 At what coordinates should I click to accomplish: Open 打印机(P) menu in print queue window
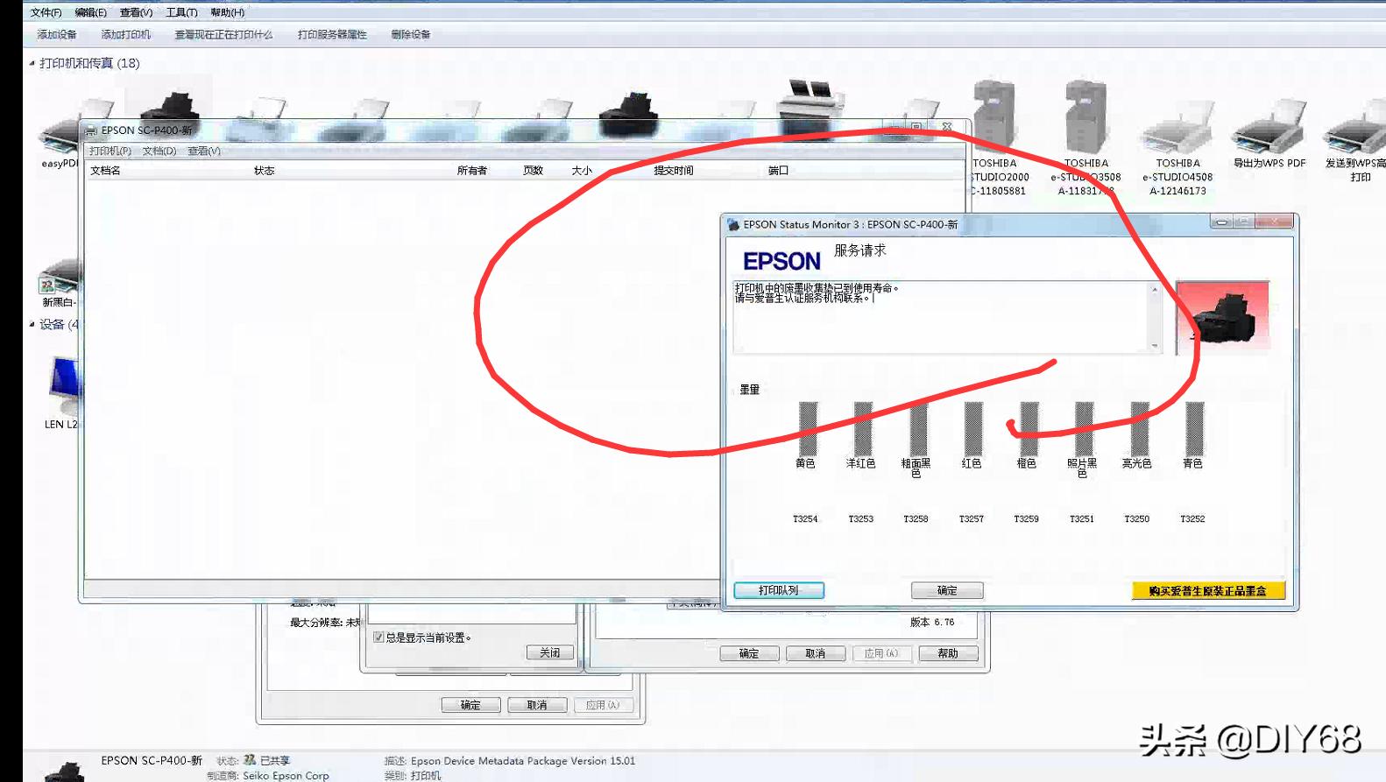click(110, 151)
